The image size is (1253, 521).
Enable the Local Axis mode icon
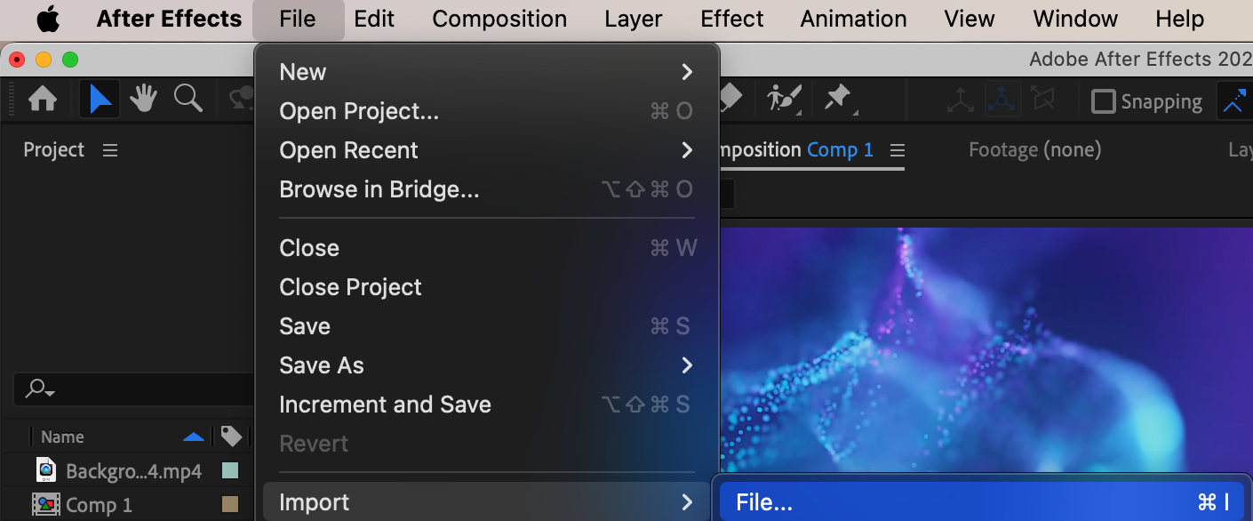[x=960, y=100]
